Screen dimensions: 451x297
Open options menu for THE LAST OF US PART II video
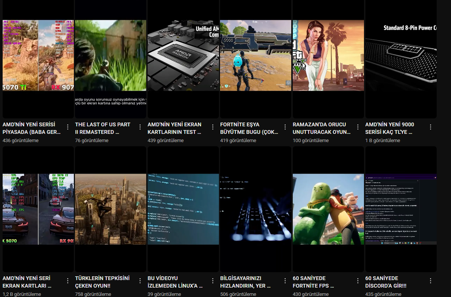[x=140, y=127]
